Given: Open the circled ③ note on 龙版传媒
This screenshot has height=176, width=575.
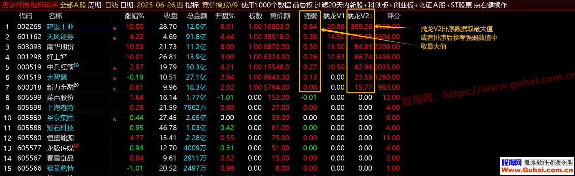Looking at the screenshot, I should pos(76,146).
